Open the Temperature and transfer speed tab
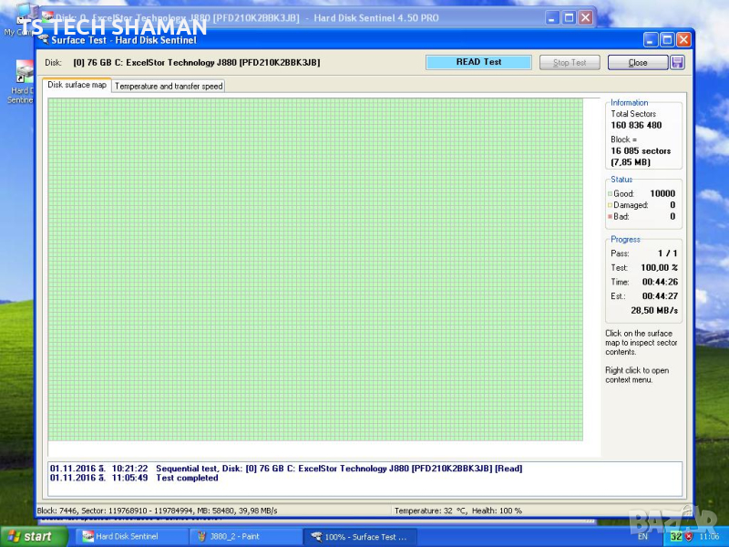The height and width of the screenshot is (547, 729). pyautogui.click(x=169, y=86)
